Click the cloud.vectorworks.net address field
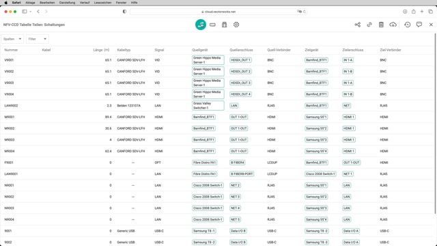The height and width of the screenshot is (246, 437). click(x=218, y=12)
